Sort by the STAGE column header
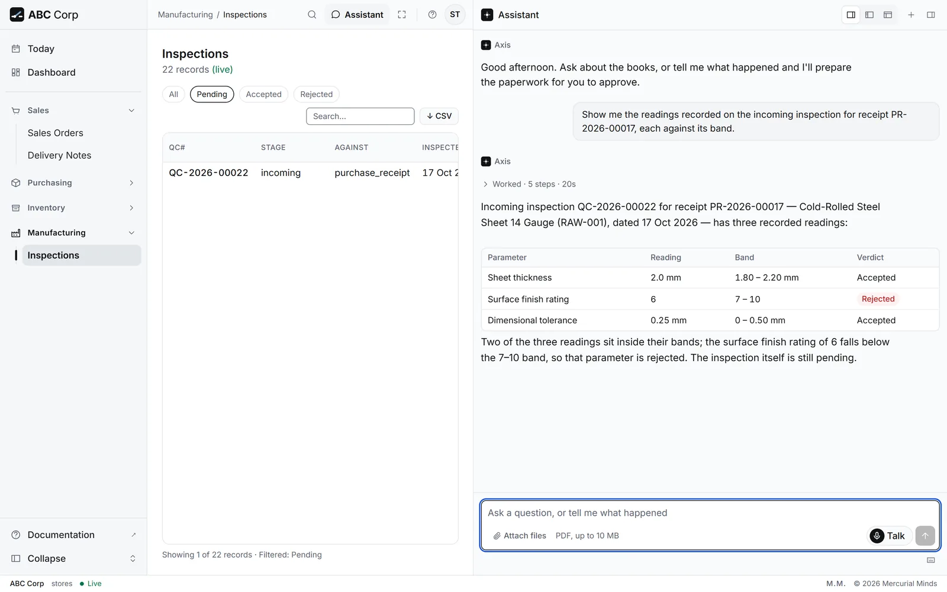This screenshot has width=947, height=592. click(x=273, y=147)
